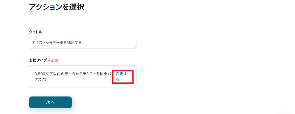Image resolution: width=295 pixels, height=114 pixels.
Task: Proceed with the 次へ button
Action: pyautogui.click(x=50, y=102)
